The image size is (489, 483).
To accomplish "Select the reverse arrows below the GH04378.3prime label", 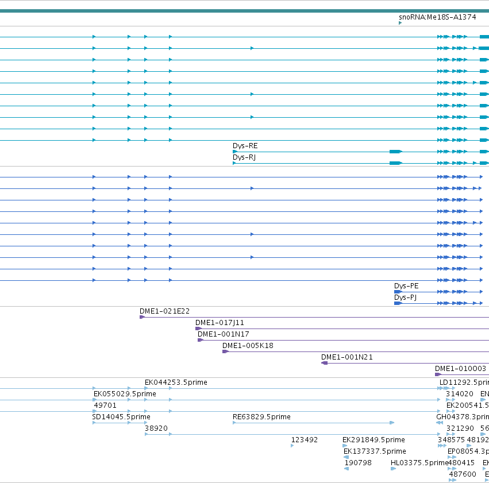I will click(440, 423).
